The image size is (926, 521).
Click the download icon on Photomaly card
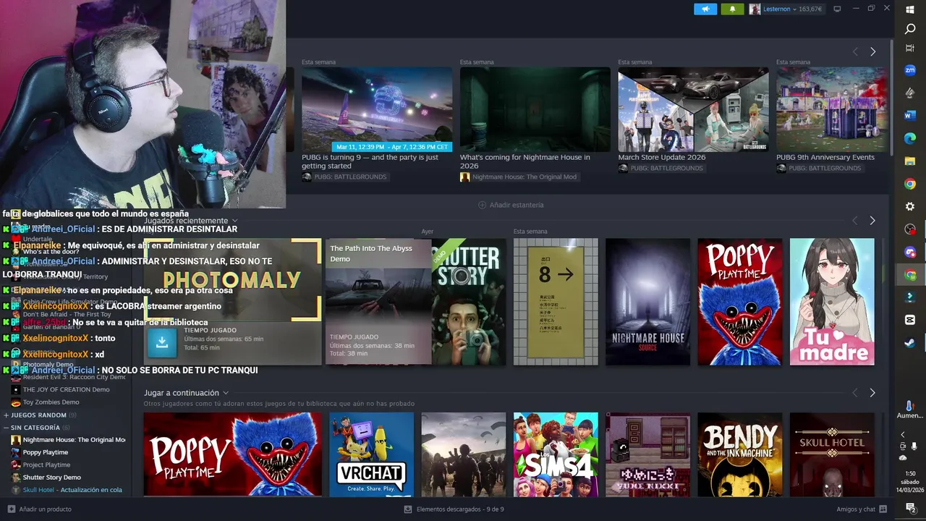coord(162,343)
